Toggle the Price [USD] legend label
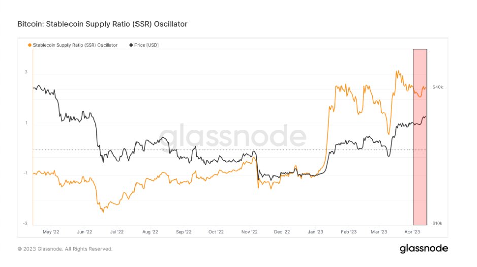477x267 pixels. click(x=147, y=45)
